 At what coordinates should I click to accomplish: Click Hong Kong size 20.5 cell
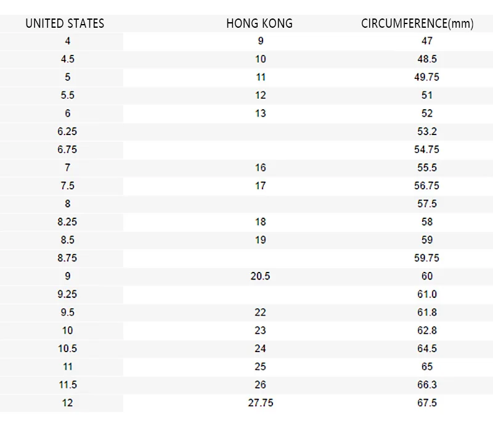coord(260,276)
